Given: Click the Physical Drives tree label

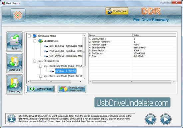Looking at the screenshot, I should point(51,61).
